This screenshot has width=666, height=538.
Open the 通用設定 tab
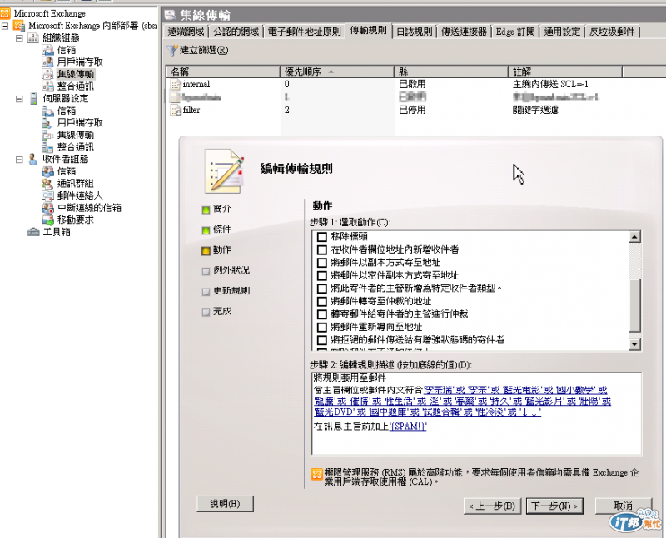click(x=562, y=32)
